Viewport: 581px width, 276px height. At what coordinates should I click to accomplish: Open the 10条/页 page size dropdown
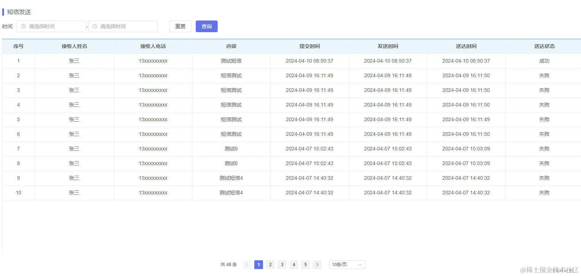tap(347, 265)
